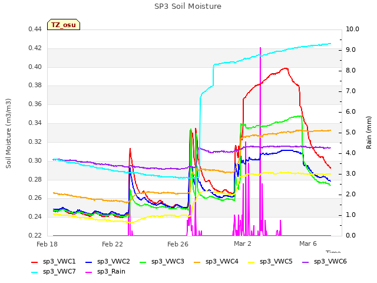Image resolution: width=377 pixels, height=283 pixels.
Task: Click the 0.30 left axis value
Action: pyautogui.click(x=35, y=160)
